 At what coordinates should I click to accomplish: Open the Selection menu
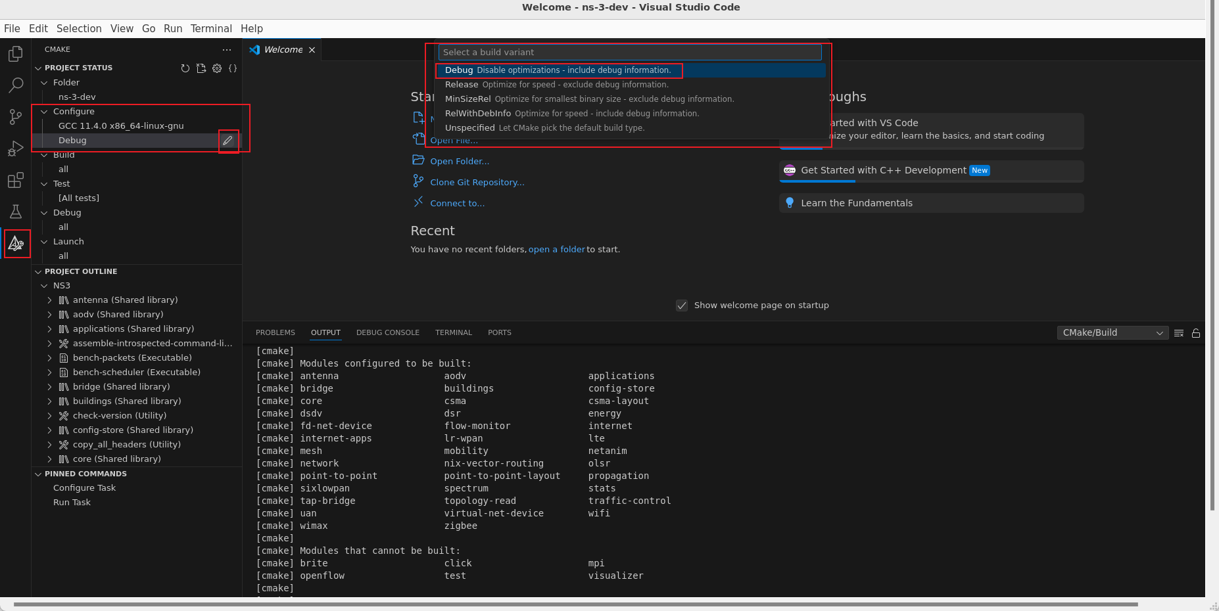(79, 29)
